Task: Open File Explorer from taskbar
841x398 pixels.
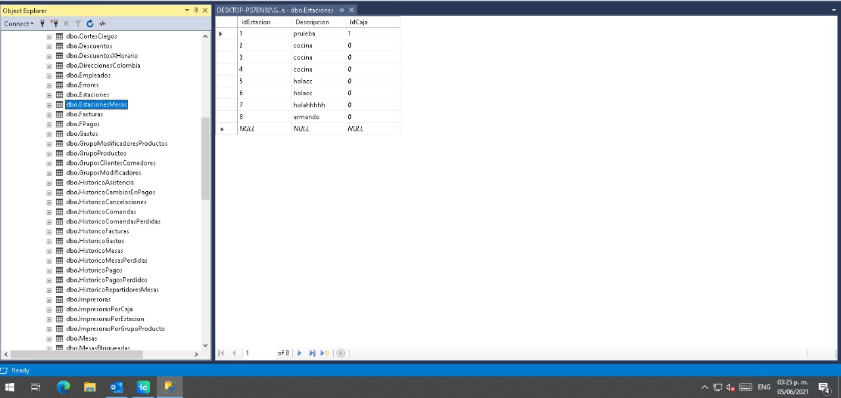Action: pos(90,387)
